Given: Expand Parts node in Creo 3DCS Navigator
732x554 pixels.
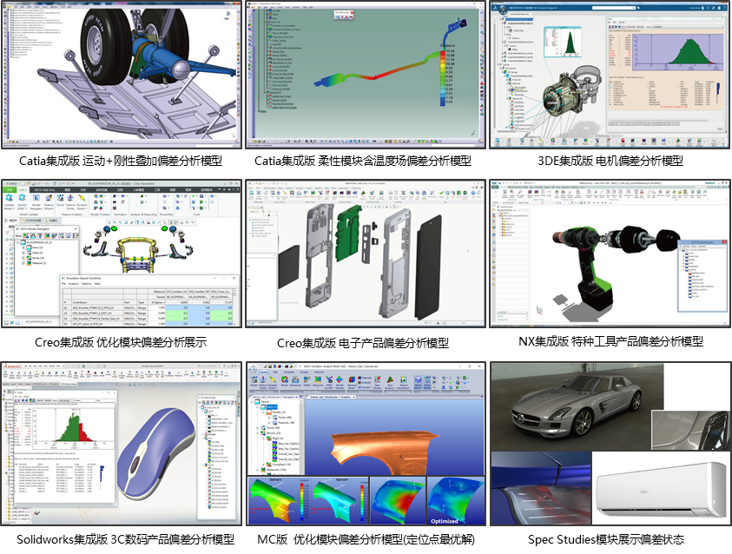Looking at the screenshot, I should point(23,247).
